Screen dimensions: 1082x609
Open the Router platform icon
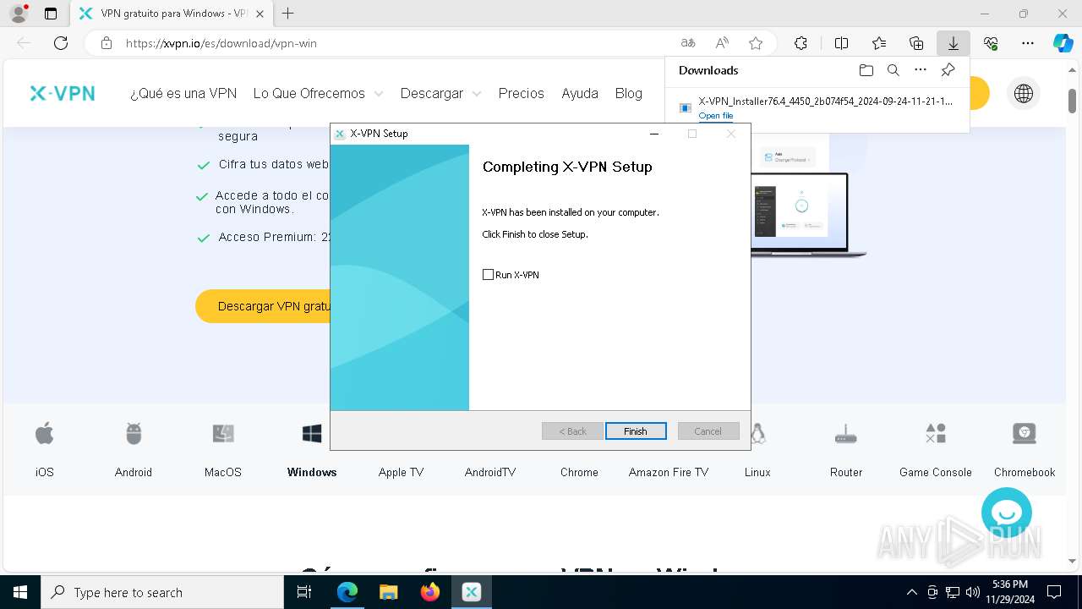coord(846,434)
